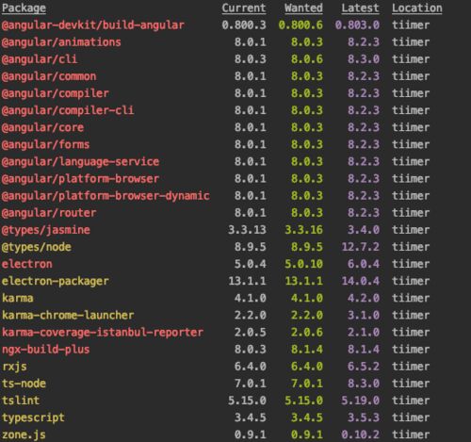Click latest version 6.5.2 for rxjs
This screenshot has height=442, width=471.
click(x=364, y=367)
